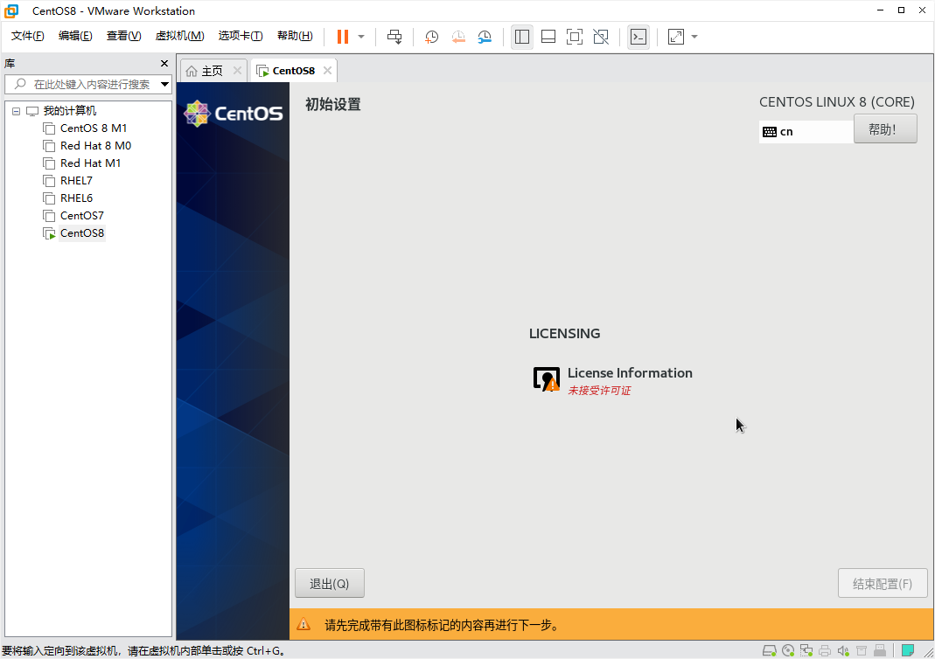The width and height of the screenshot is (935, 659).
Task: Open the stretch display dropdown arrow
Action: pos(694,37)
